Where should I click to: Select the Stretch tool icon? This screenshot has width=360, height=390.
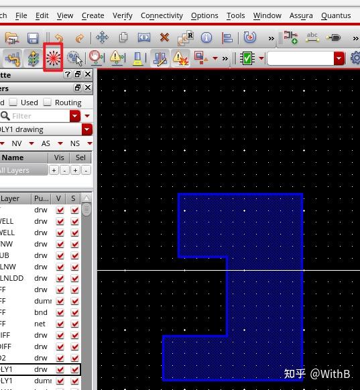[x=144, y=38]
